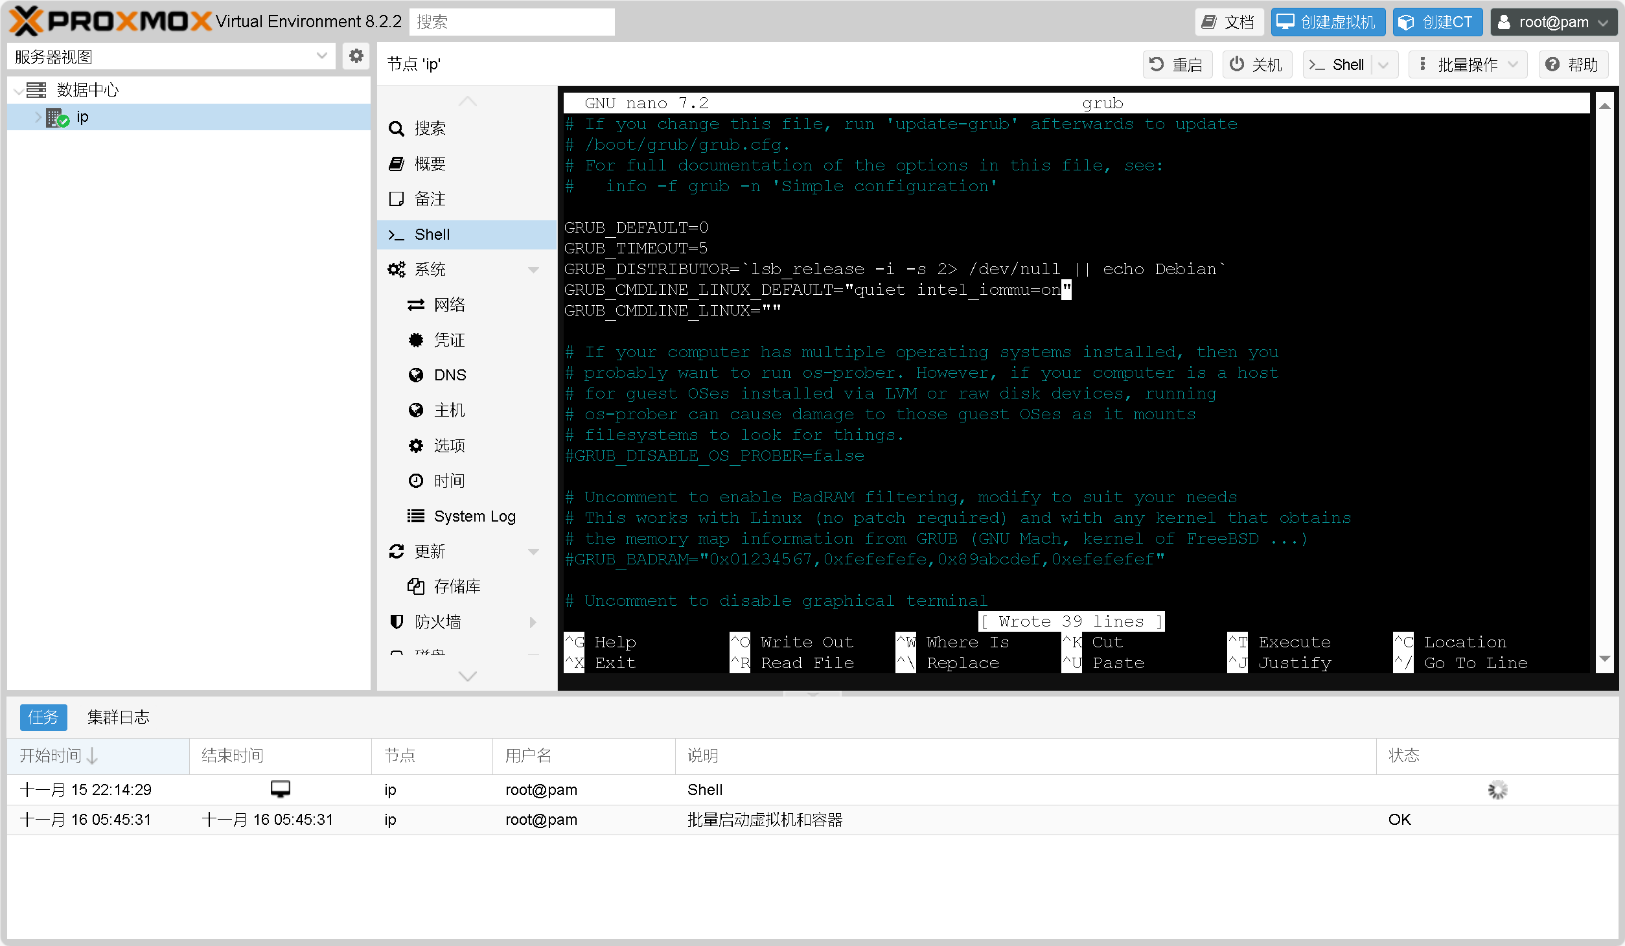Open 主机 hosts item

467,410
